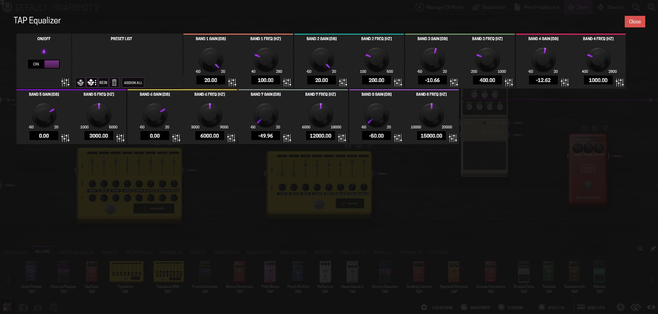Click the ASSIGN ALL button

pos(133,82)
